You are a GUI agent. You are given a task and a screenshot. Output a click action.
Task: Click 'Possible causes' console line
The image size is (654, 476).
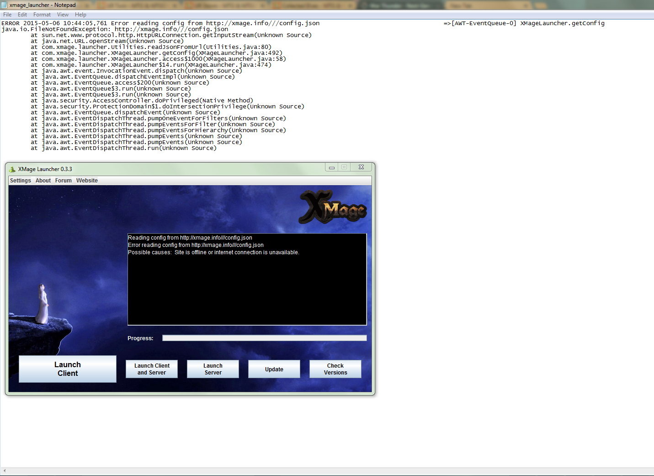click(213, 252)
